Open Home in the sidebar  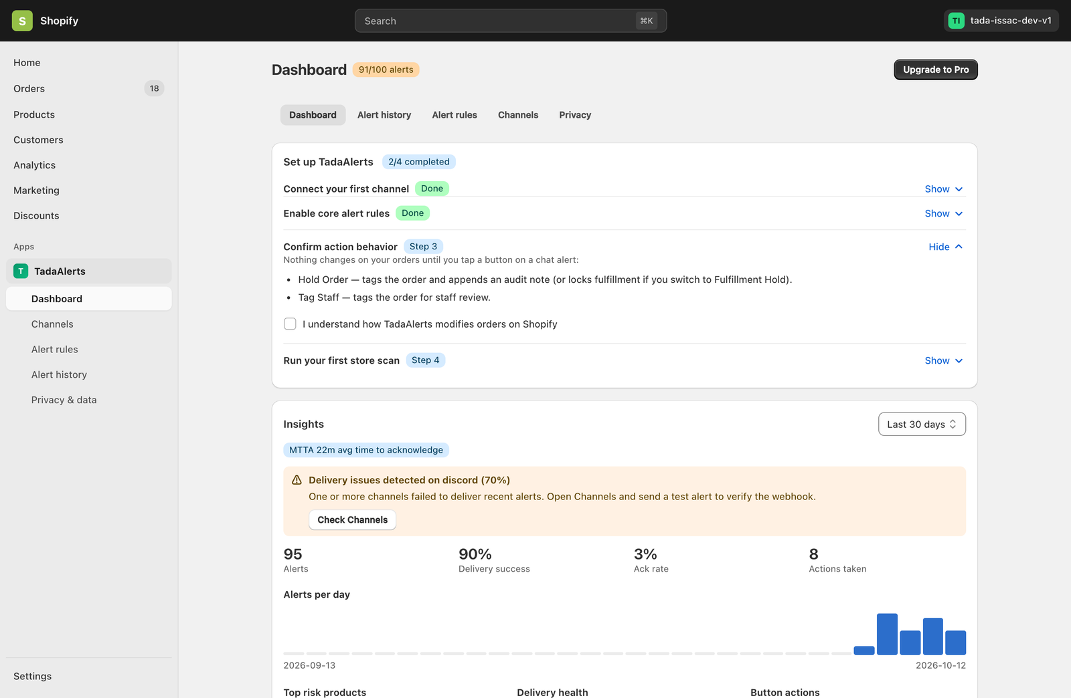[88, 63]
